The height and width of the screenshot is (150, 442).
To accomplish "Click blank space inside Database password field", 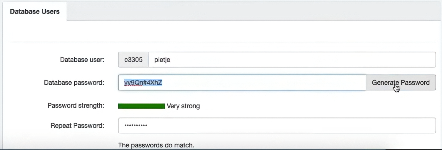I will (x=265, y=83).
